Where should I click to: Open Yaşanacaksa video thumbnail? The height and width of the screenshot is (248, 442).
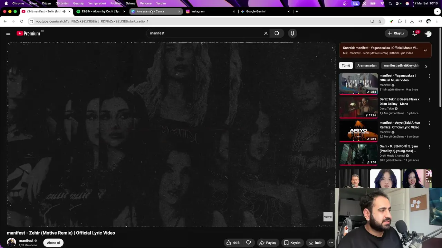(358, 84)
